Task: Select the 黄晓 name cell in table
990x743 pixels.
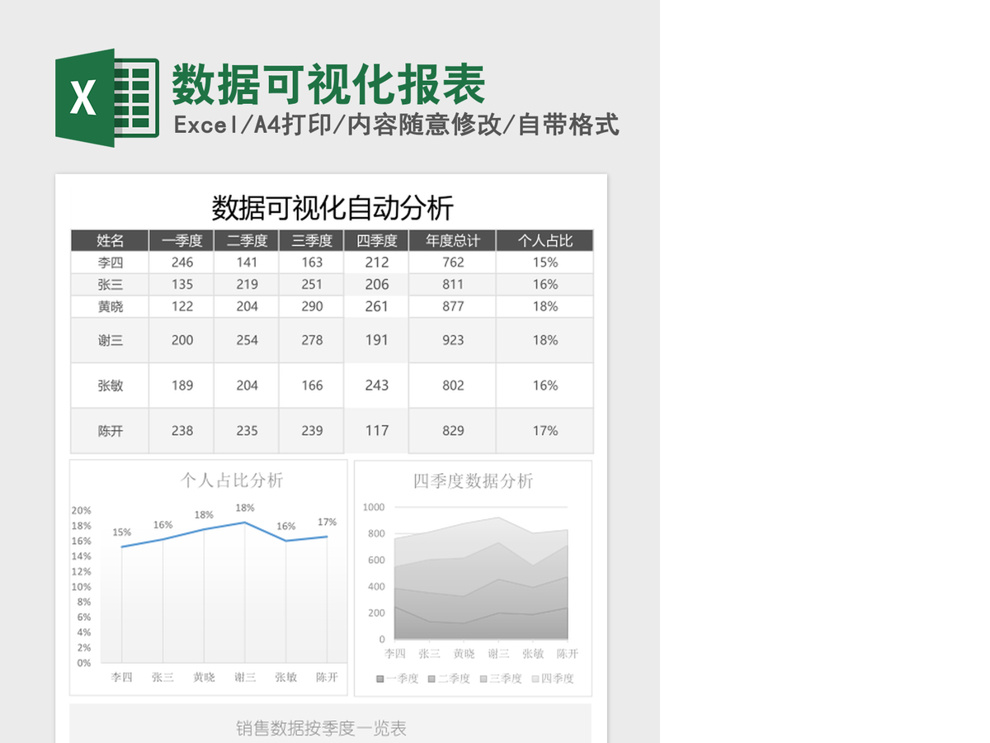Action: pos(110,306)
